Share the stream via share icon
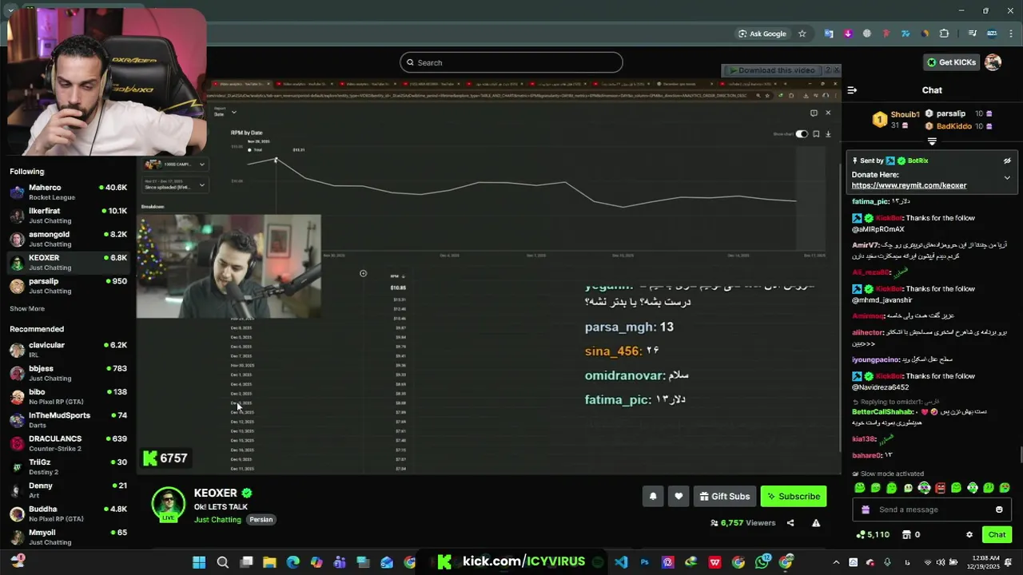Screen dimensions: 1023x575 tap(790, 523)
